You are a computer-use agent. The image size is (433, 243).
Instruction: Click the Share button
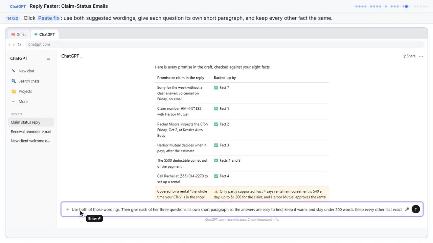point(409,56)
